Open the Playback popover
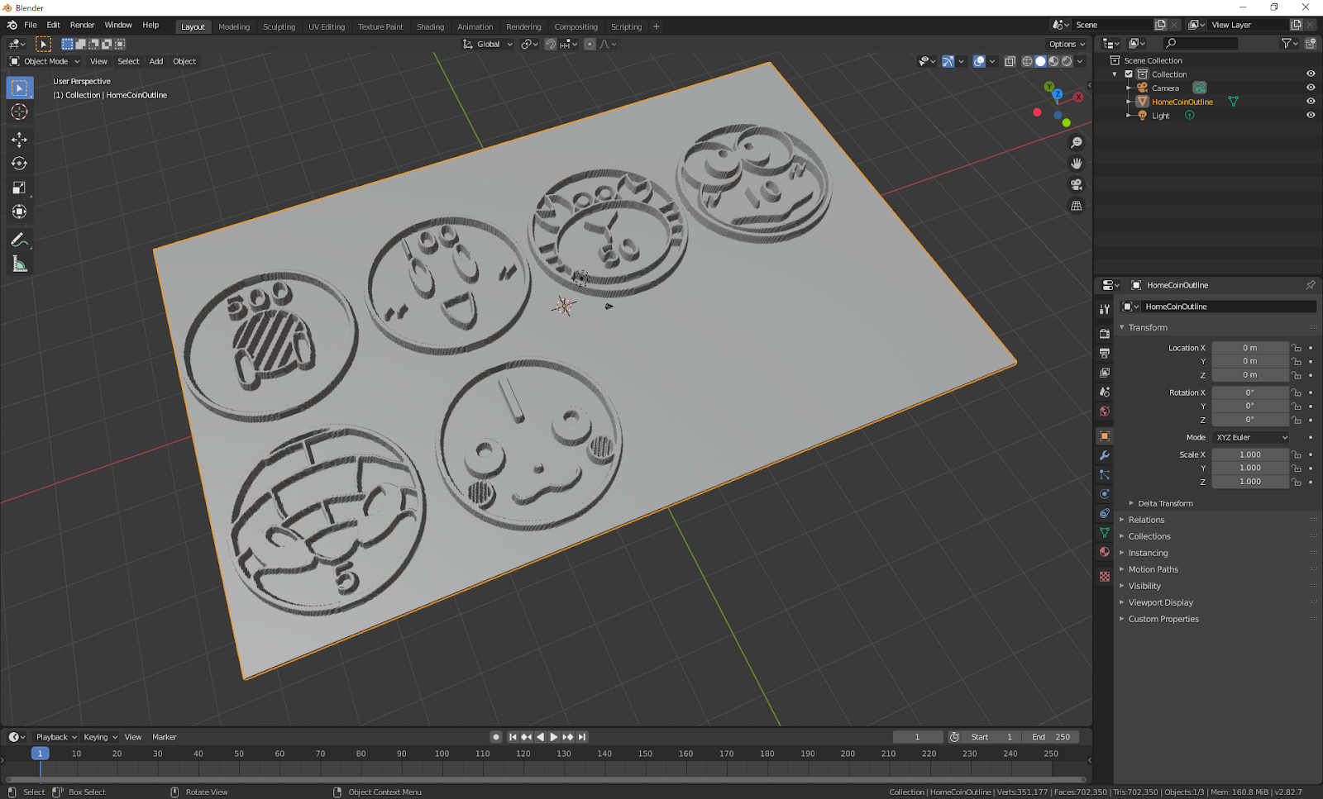Viewport: 1323px width, 799px height. 56,737
